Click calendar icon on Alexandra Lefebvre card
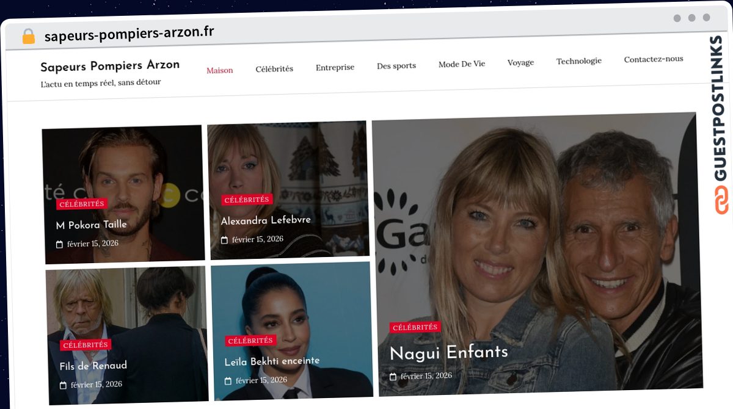This screenshot has height=409, width=733. [x=224, y=240]
